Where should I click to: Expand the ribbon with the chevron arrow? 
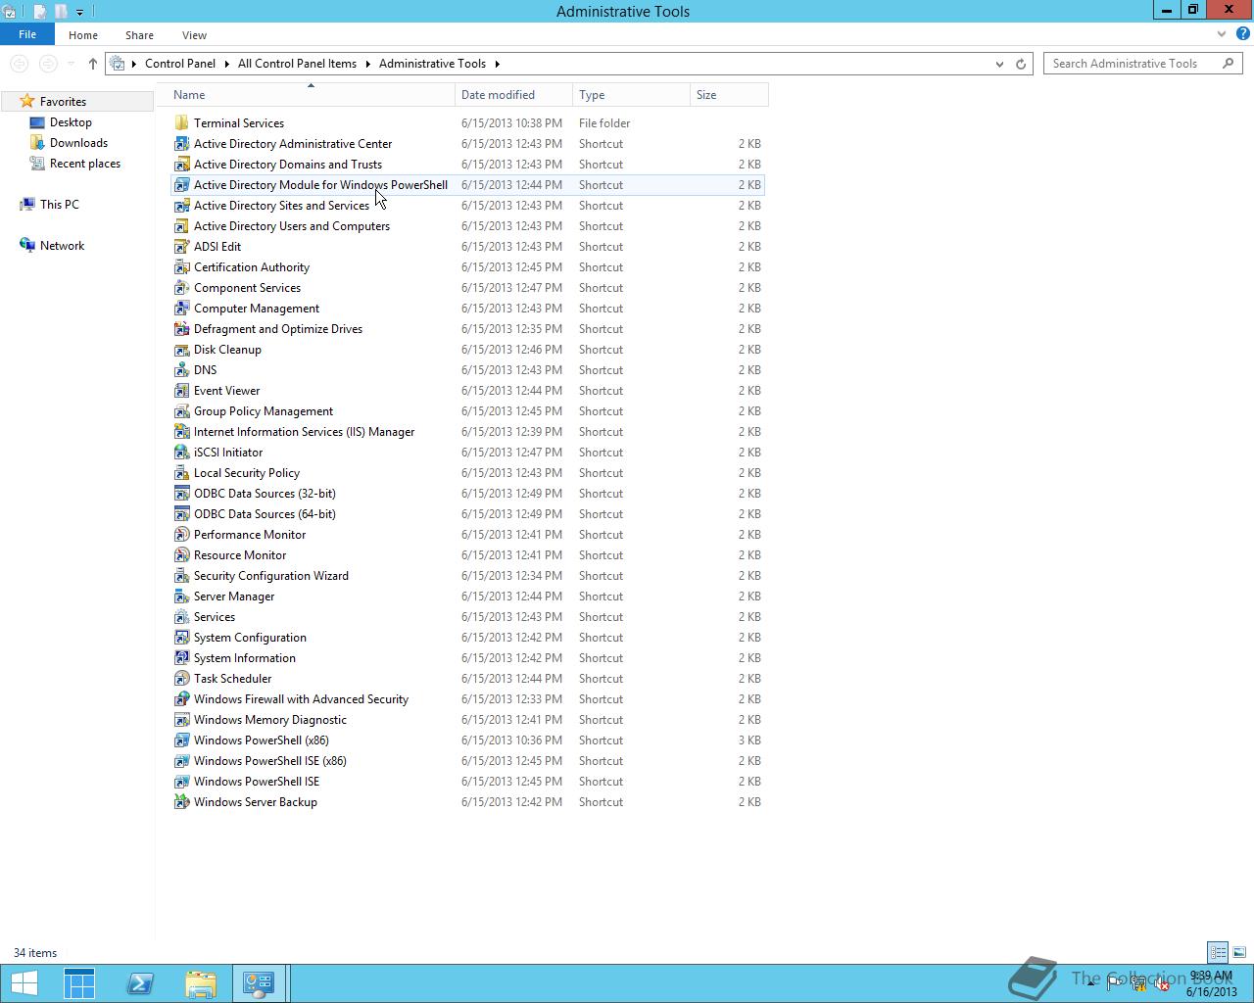pyautogui.click(x=1222, y=34)
